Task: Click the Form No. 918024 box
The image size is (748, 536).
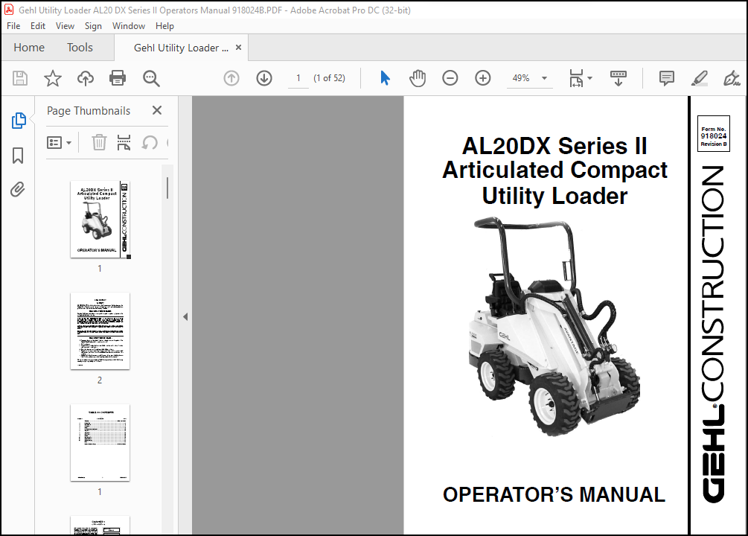Action: coord(714,134)
